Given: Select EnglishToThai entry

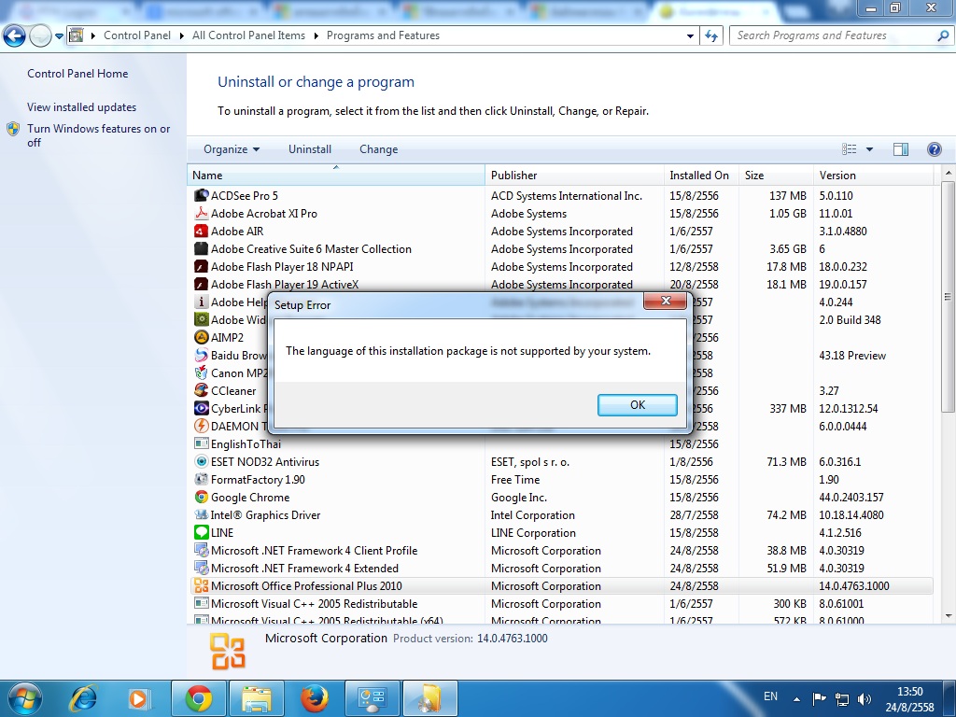Looking at the screenshot, I should (246, 443).
